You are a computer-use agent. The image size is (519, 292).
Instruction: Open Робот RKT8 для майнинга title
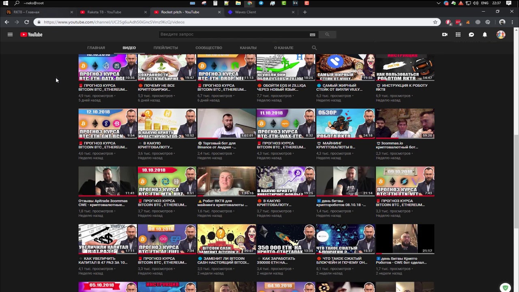(222, 202)
